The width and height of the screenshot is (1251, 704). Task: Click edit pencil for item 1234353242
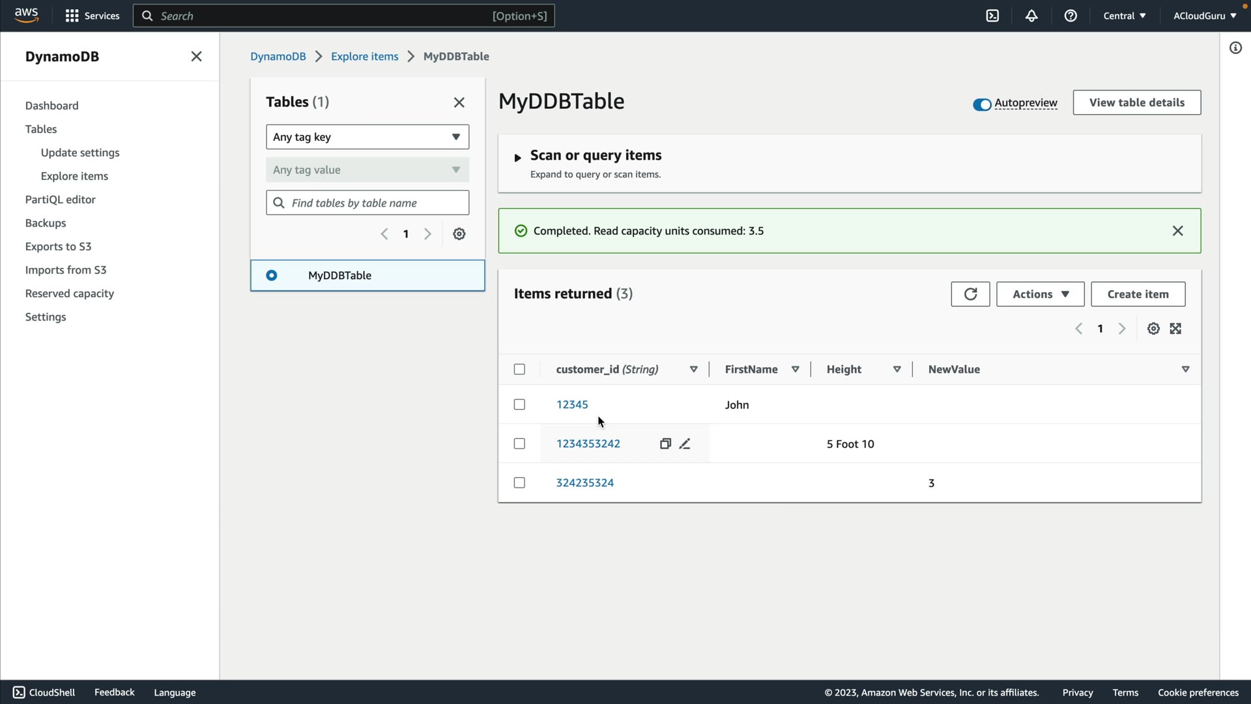[x=685, y=444]
